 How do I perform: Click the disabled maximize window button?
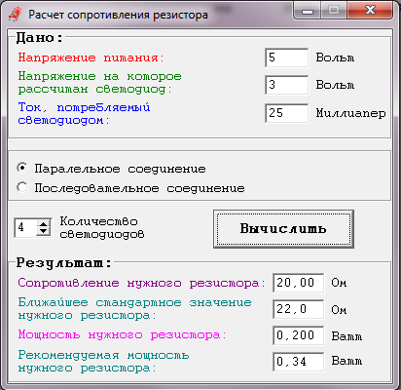334,11
